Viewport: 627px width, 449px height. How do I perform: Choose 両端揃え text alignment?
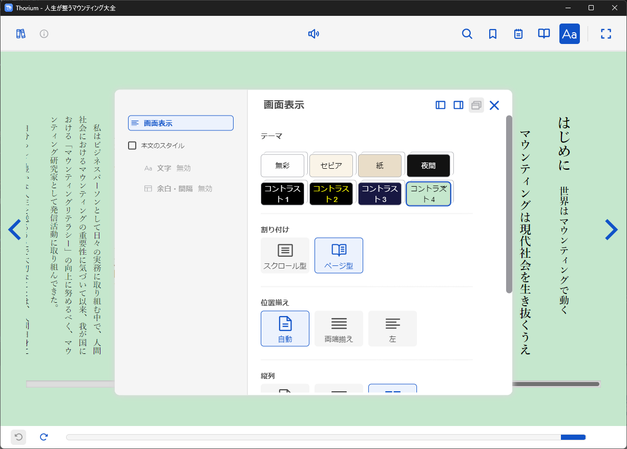[339, 328]
